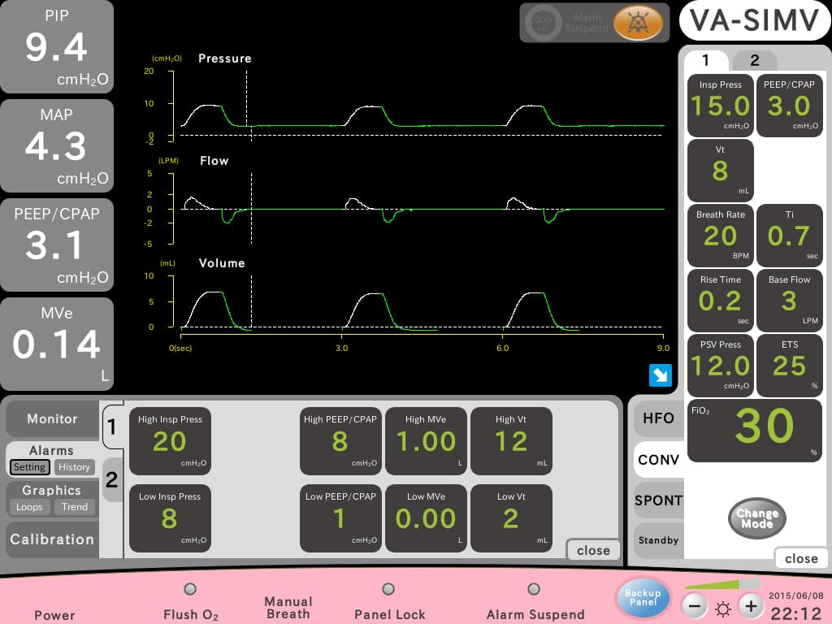Decrease brightness with the minus button
The height and width of the screenshot is (624, 832).
(x=695, y=606)
